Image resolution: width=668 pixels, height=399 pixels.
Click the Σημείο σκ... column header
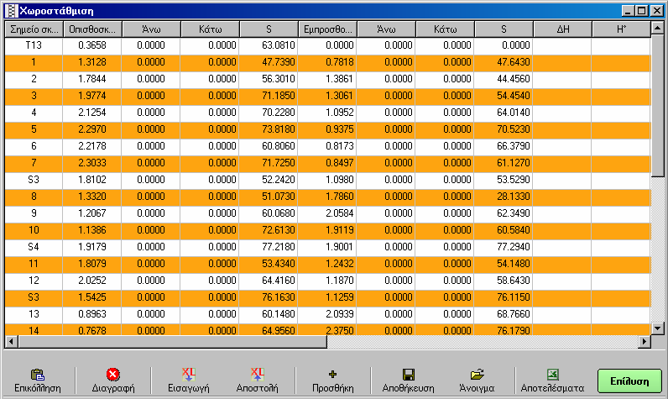click(x=34, y=29)
